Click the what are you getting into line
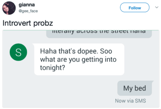The height and width of the screenshot is (109, 161). click(78, 60)
